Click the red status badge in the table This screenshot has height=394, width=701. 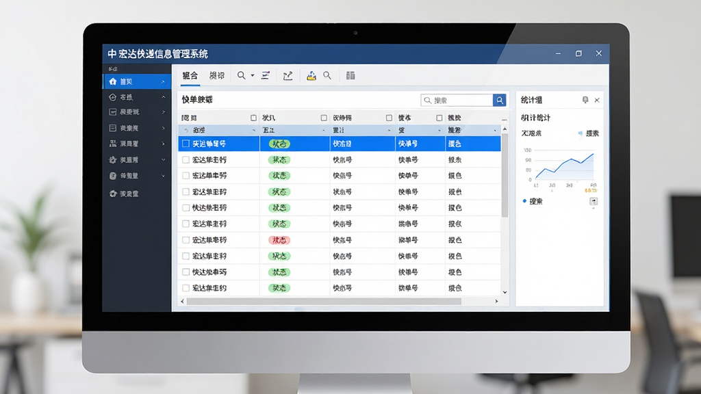click(279, 240)
